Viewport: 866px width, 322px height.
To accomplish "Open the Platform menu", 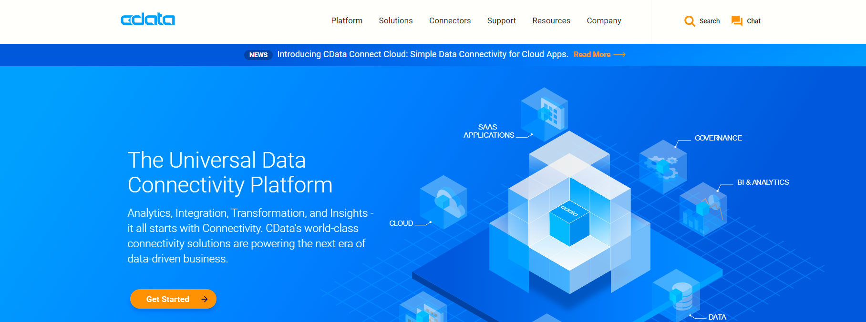I will click(x=347, y=20).
